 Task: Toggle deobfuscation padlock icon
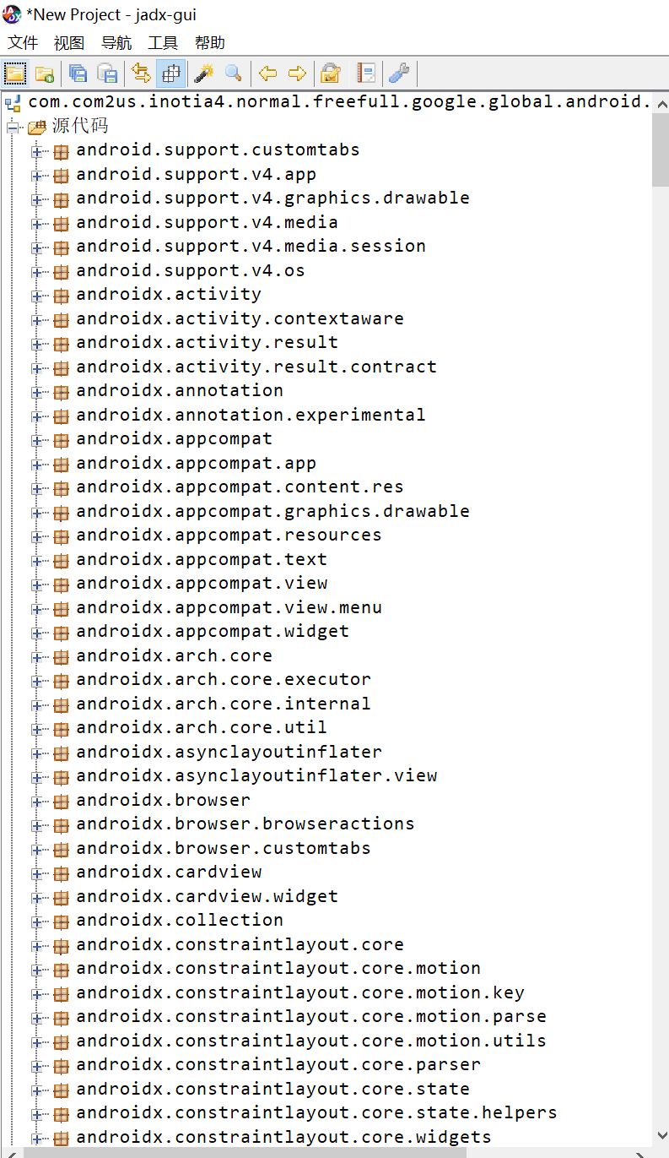point(331,73)
